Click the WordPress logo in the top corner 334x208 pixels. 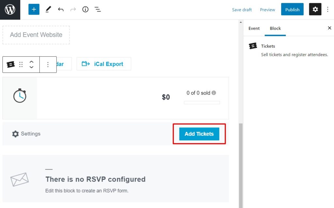10,9
